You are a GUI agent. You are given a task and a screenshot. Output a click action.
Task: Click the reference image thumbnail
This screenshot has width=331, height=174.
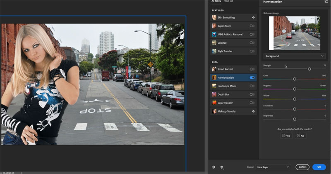[295, 33]
